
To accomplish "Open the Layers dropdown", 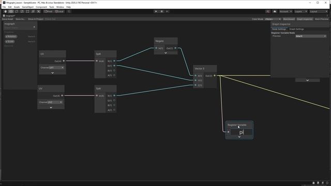I will pyautogui.click(x=301, y=11).
